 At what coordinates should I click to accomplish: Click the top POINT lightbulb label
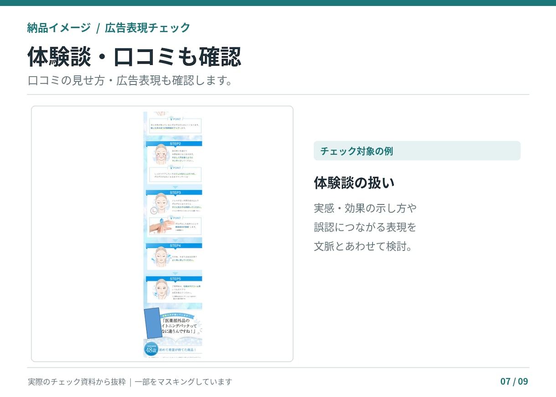pyautogui.click(x=175, y=119)
